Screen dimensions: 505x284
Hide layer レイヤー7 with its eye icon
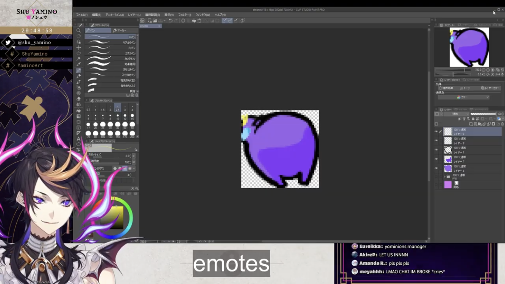click(436, 159)
